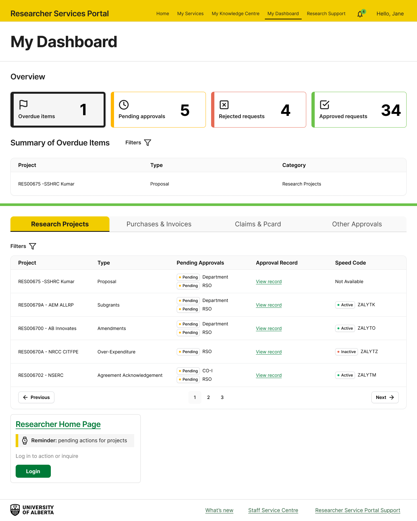
Task: Click the checkmark icon on Approved requests card
Action: (x=324, y=105)
